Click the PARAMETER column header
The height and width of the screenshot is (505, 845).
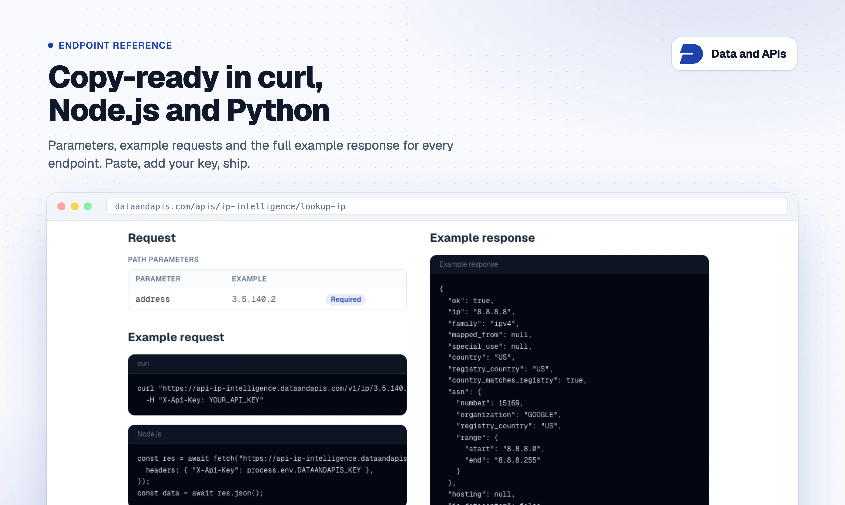(x=158, y=279)
